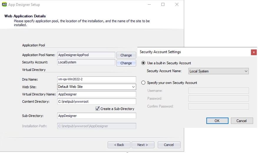Viewport: 258px width, 153px height.
Task: Edit the Dns Name field
Action: coord(97,79)
